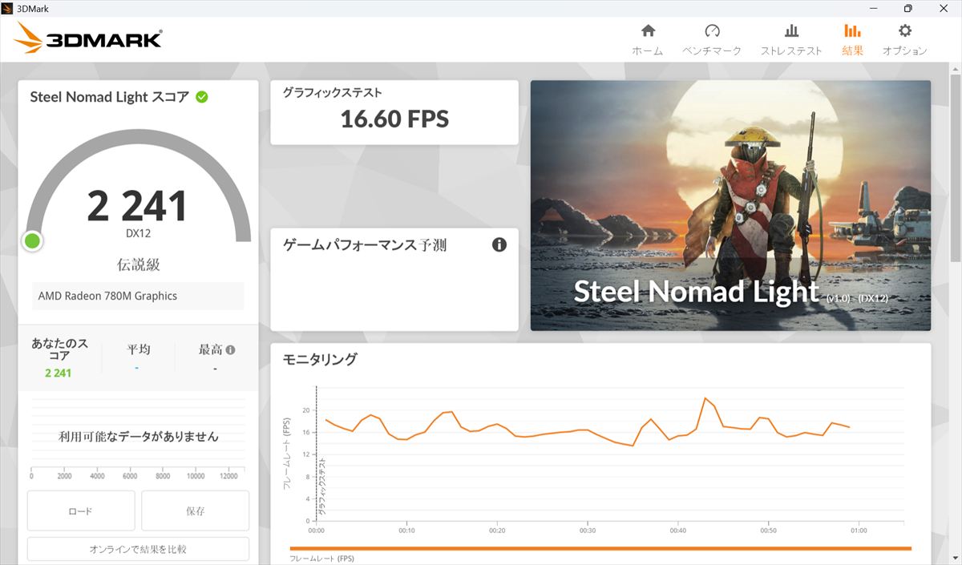Click the green validation checkmark icon
This screenshot has height=565, width=962.
point(202,97)
